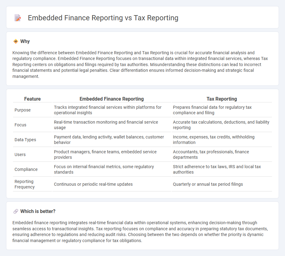Screen dimensions: 285x256
Task: Click the Tax Reporting column header
Action: (222, 99)
